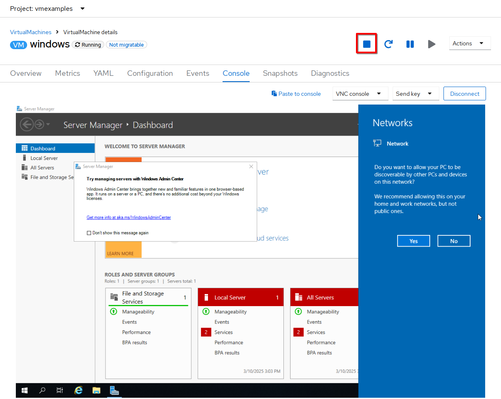
Task: Click Services in the Local Server tile
Action: click(223, 332)
